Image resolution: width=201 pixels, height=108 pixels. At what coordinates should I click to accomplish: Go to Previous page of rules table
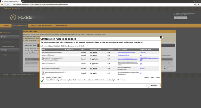point(48,77)
